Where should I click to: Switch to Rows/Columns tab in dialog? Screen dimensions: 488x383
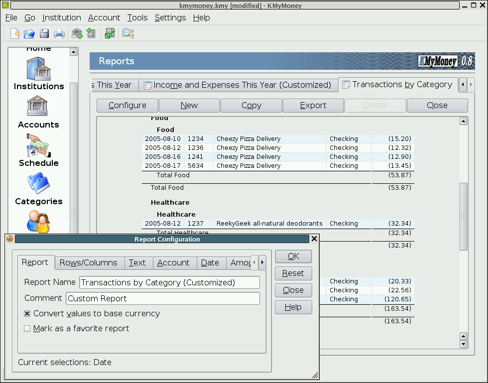point(88,262)
